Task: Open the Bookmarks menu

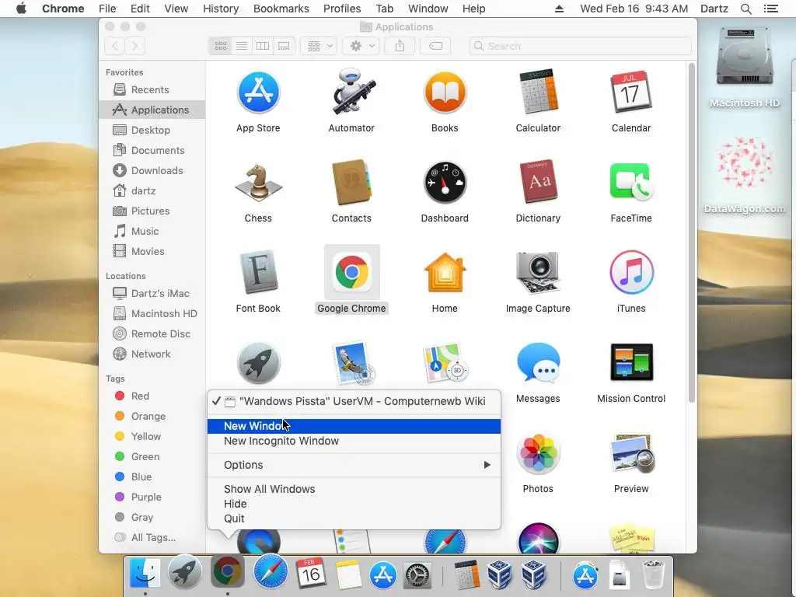Action: [281, 9]
